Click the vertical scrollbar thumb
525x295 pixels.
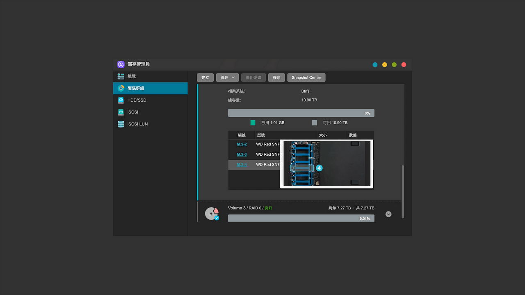(x=402, y=192)
